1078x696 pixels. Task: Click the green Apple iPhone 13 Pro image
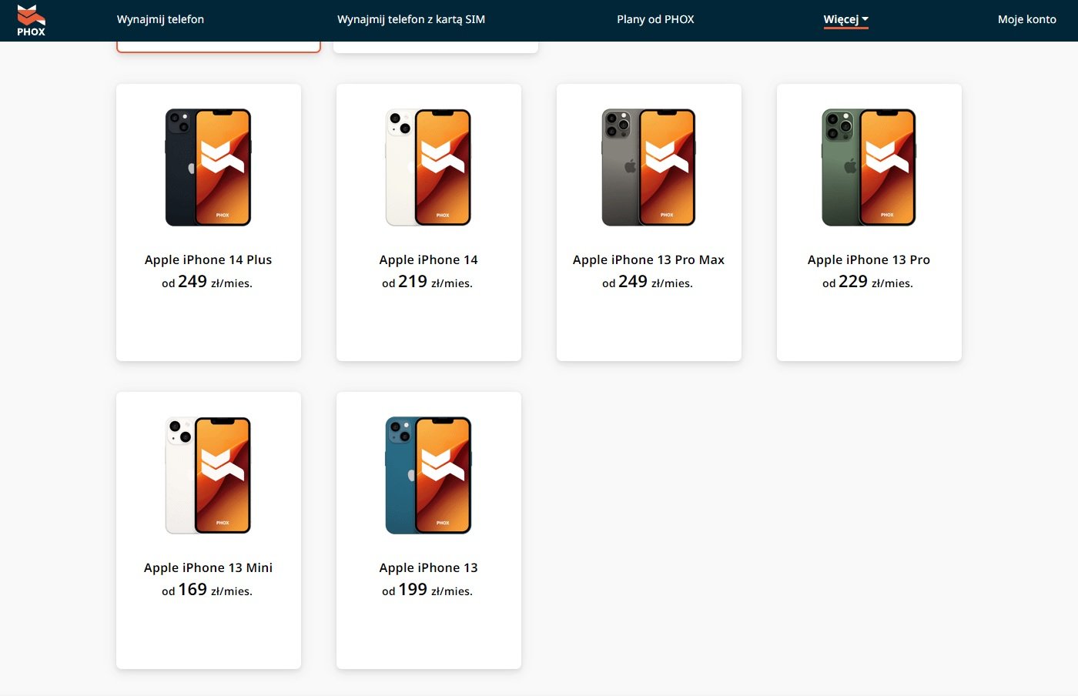(x=869, y=167)
